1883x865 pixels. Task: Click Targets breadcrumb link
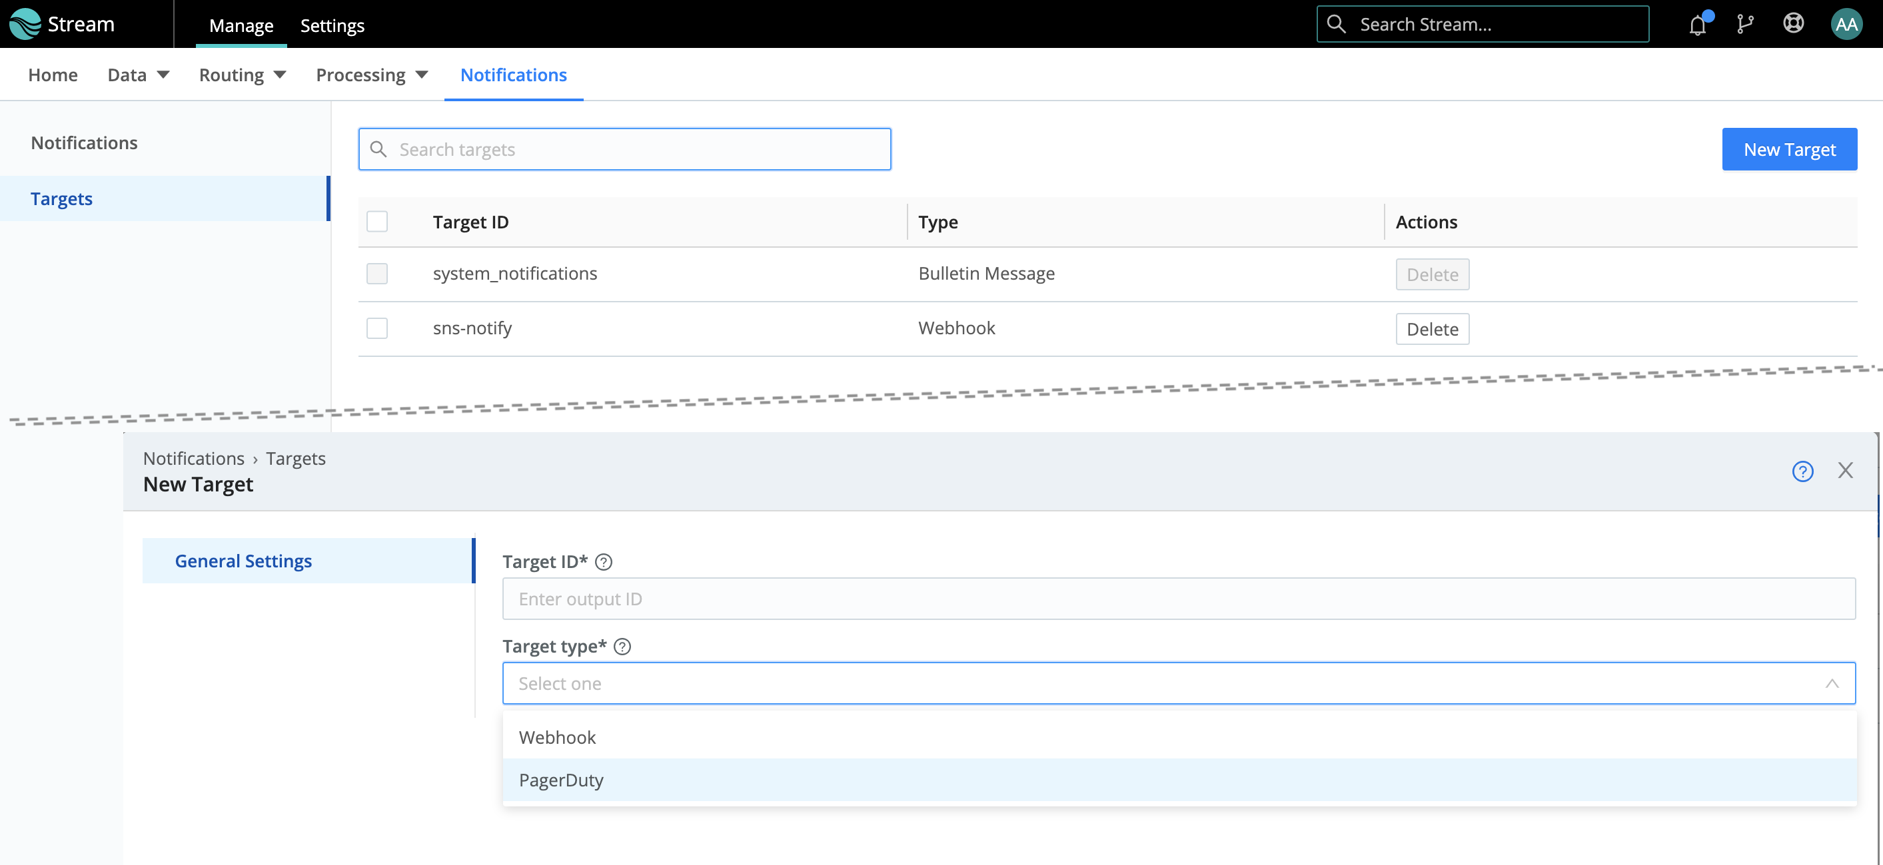tap(295, 458)
